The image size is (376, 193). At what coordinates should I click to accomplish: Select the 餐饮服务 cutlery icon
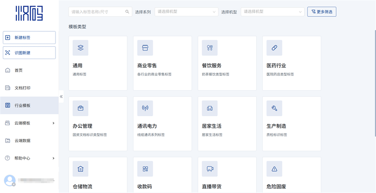coord(210,48)
